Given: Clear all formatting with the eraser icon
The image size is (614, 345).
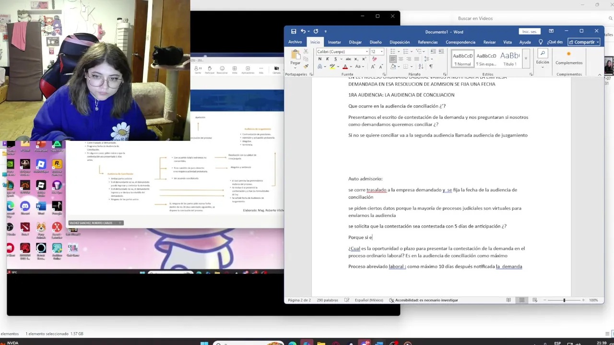Looking at the screenshot, I should [375, 59].
